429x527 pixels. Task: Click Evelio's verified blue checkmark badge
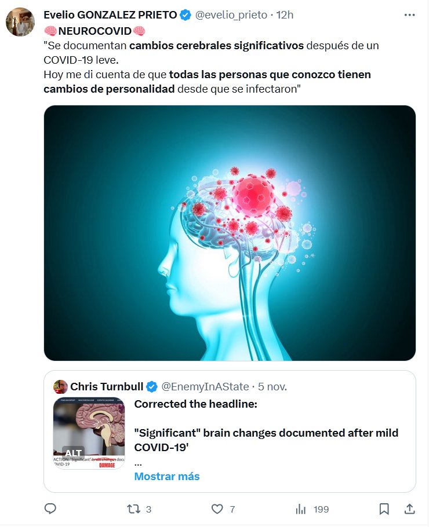point(186,15)
